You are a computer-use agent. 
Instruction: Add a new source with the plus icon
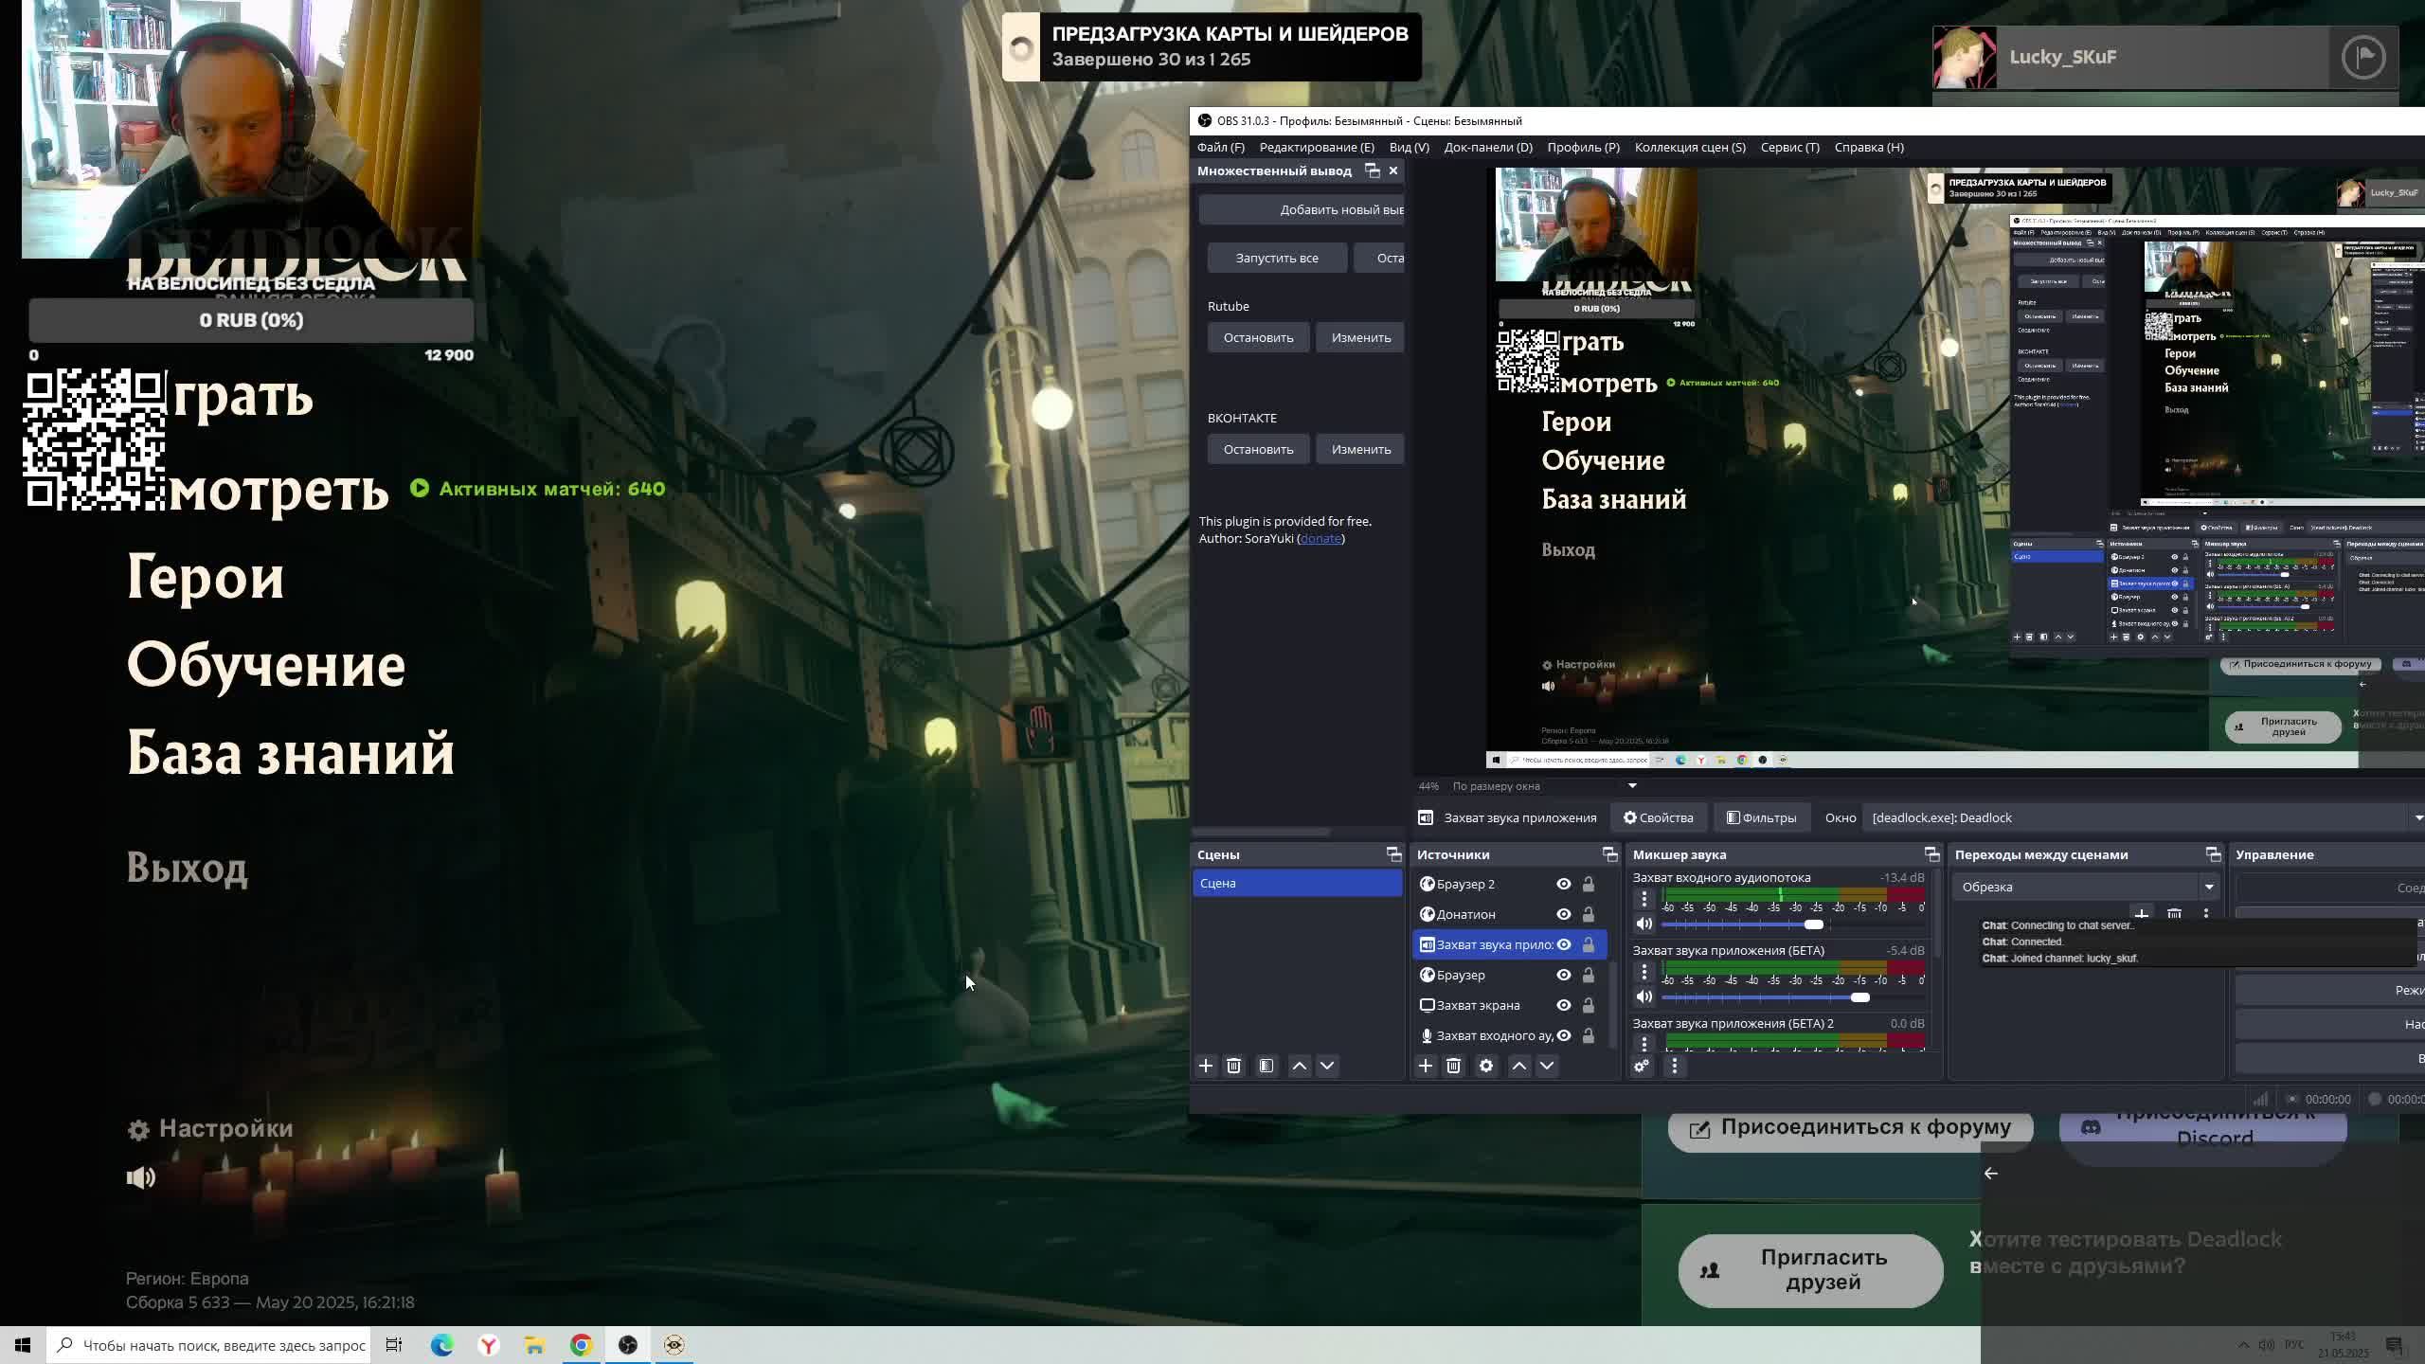(1425, 1066)
